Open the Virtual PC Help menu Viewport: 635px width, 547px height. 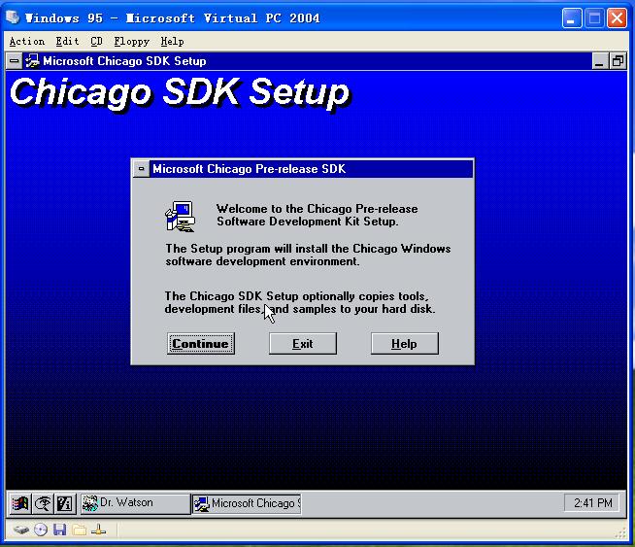pyautogui.click(x=172, y=42)
